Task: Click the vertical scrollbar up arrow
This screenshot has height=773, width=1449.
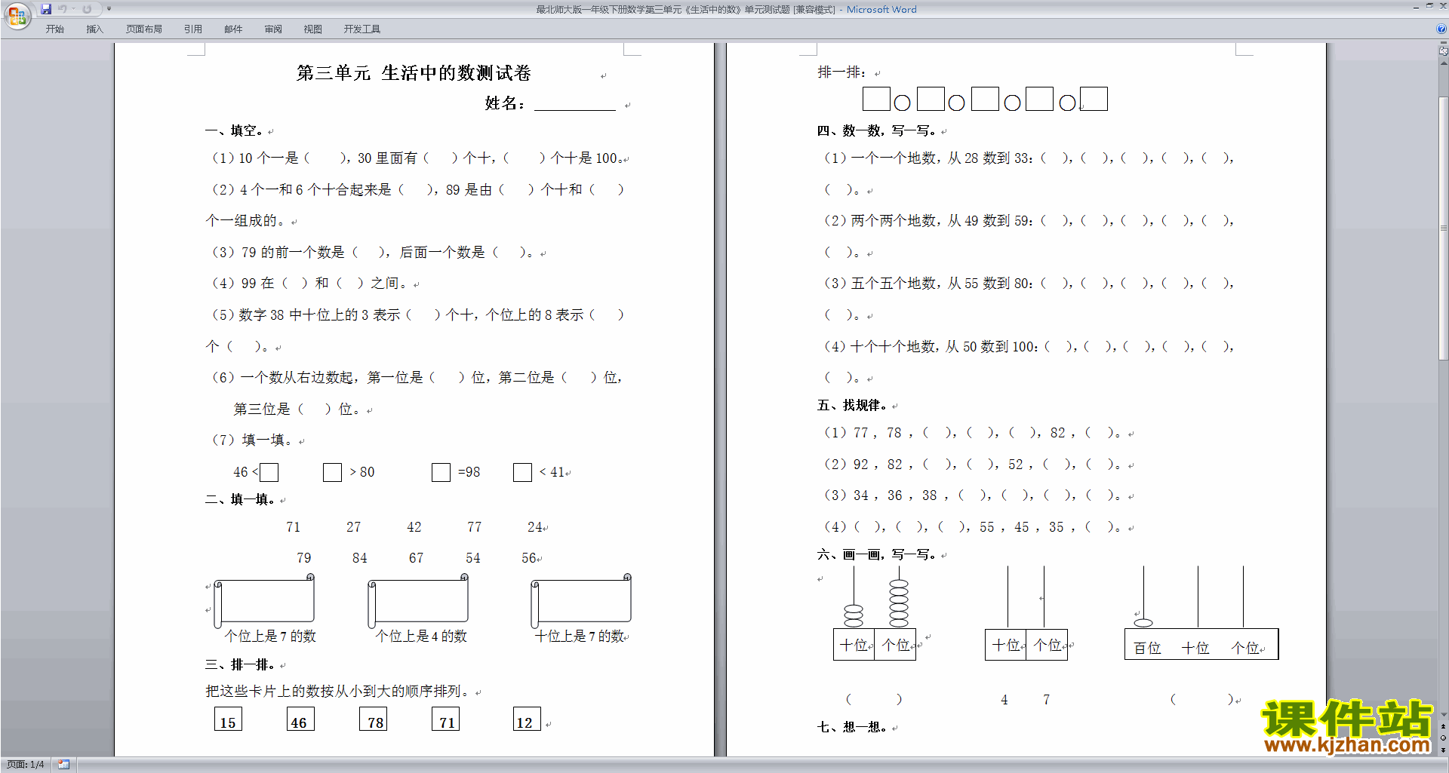Action: point(1444,63)
